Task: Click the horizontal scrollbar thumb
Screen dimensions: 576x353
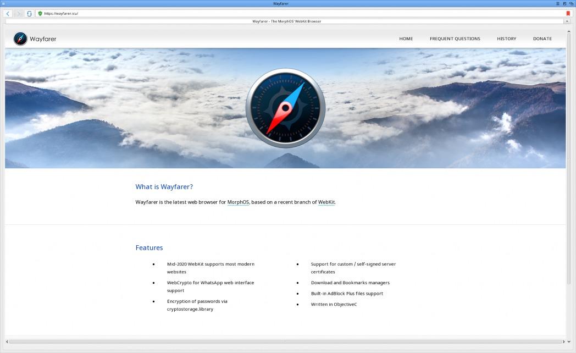Action: pyautogui.click(x=285, y=341)
